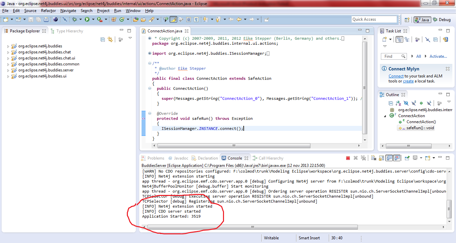Click the New Task icon in Task List
Image resolution: width=456 pixels, height=243 pixels.
tap(385, 39)
